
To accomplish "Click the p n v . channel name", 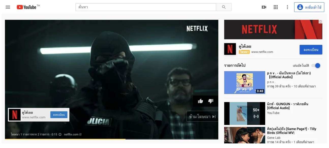I will pyautogui.click(x=271, y=82).
